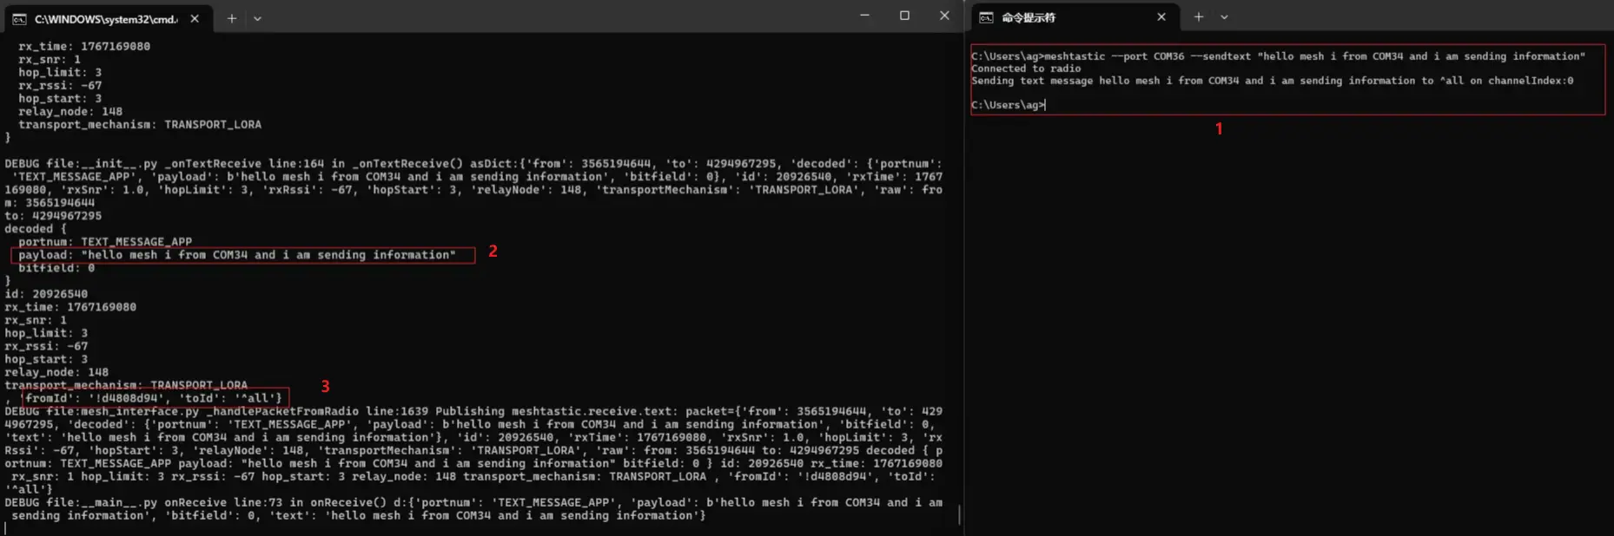Click the highlighted payload line in left terminal
The image size is (1614, 536).
237,255
